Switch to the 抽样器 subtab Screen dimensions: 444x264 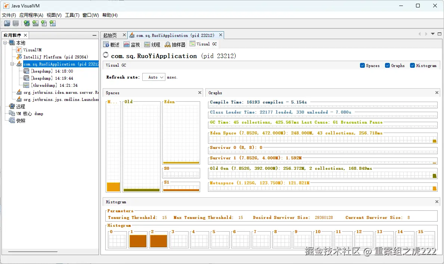click(175, 44)
